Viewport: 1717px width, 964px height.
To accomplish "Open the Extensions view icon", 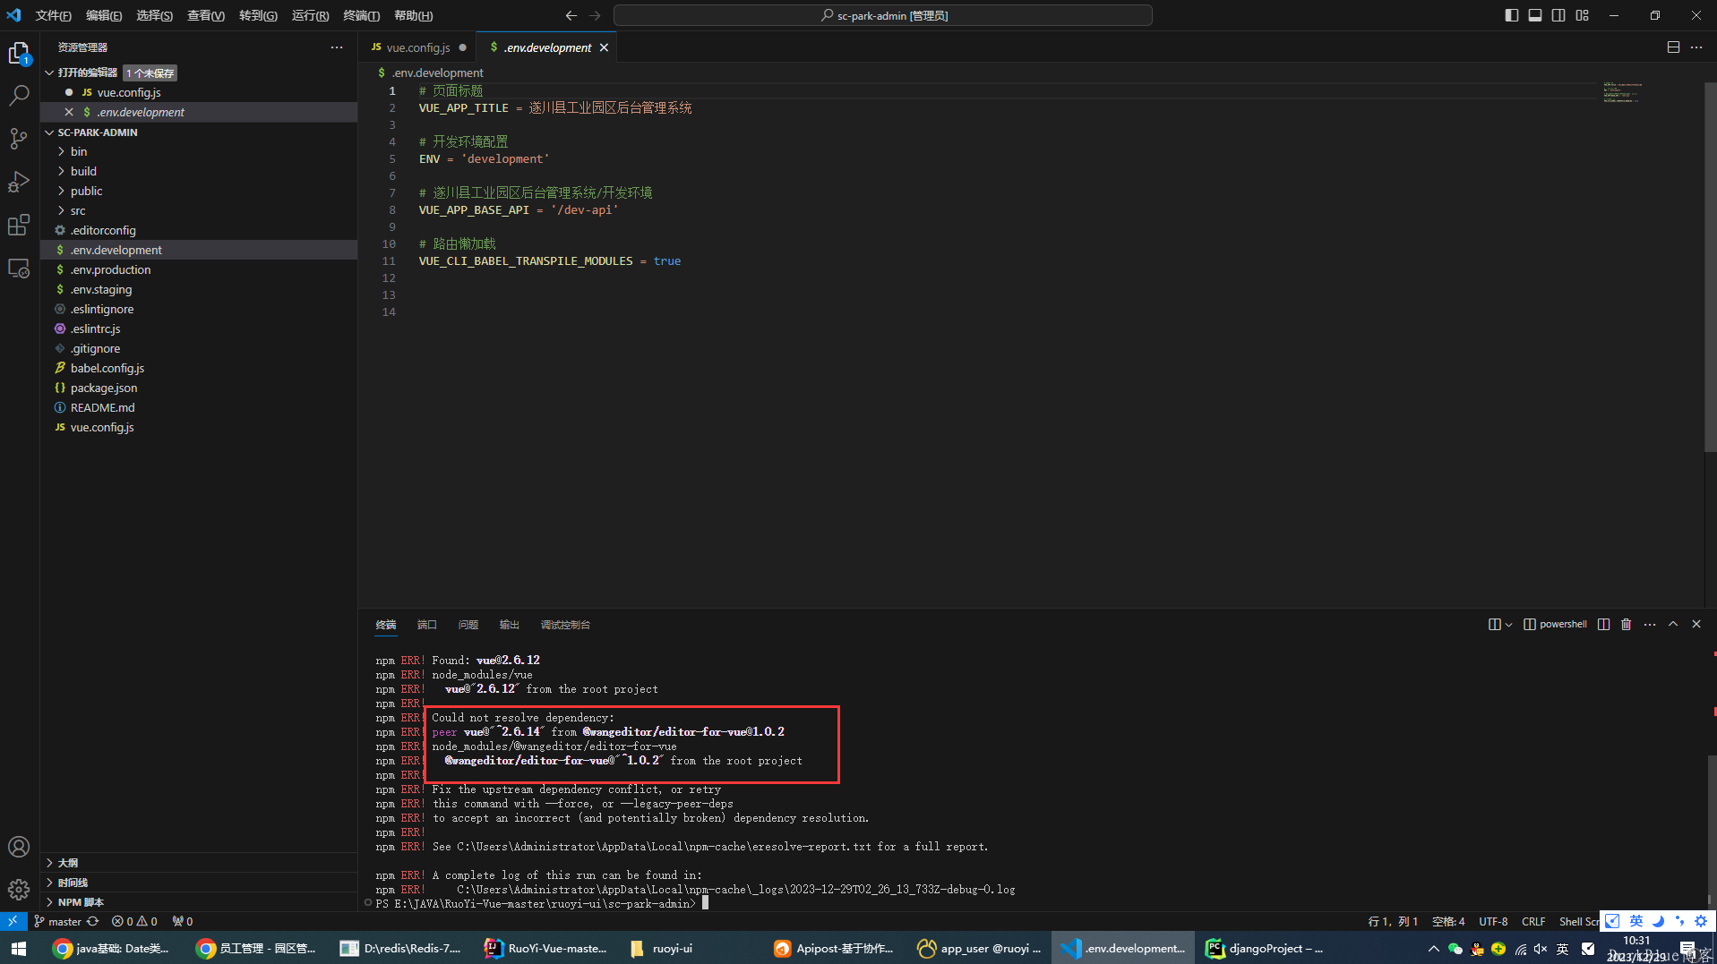I will click(x=19, y=225).
